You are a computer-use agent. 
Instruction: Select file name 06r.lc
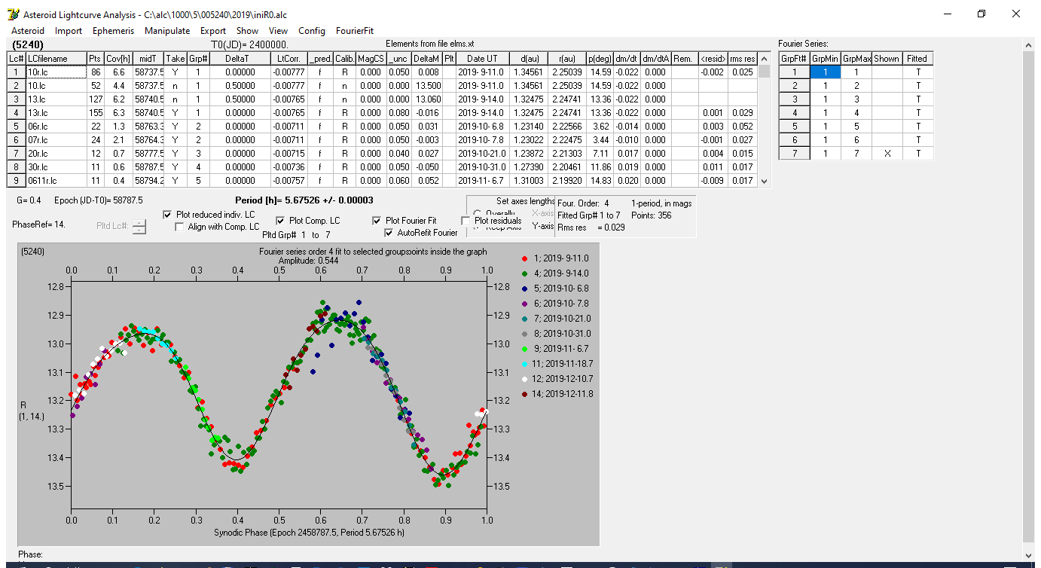coord(56,126)
